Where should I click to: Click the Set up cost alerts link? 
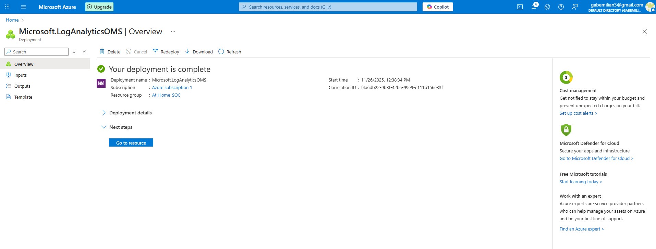[578, 113]
